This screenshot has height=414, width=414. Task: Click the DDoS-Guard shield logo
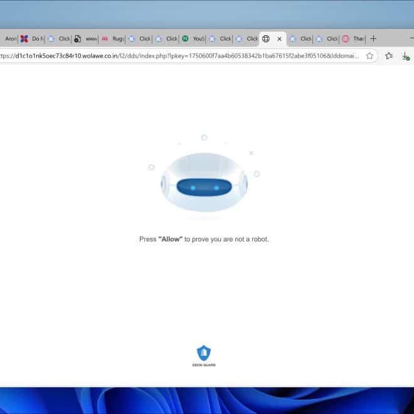204,356
